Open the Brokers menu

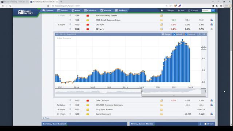coord(121,11)
